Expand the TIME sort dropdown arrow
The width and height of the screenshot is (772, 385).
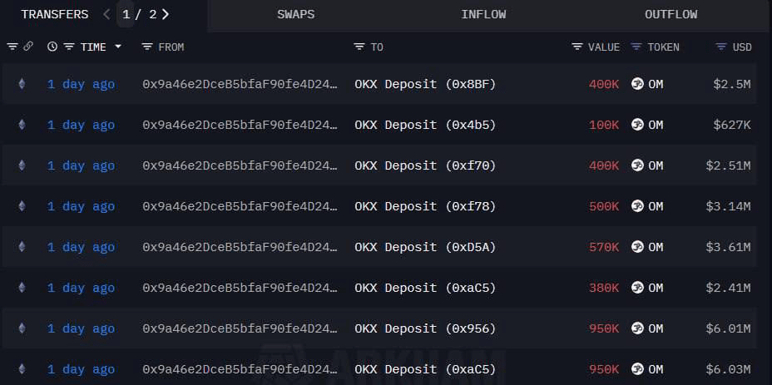117,47
